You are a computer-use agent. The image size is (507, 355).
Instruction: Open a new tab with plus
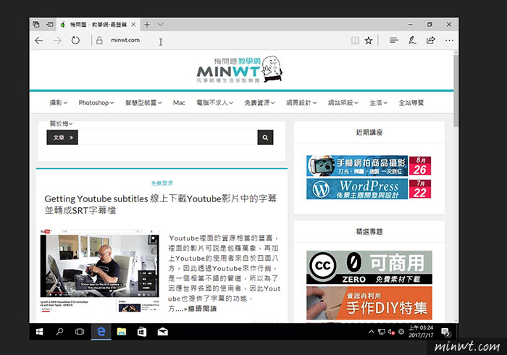(x=147, y=25)
